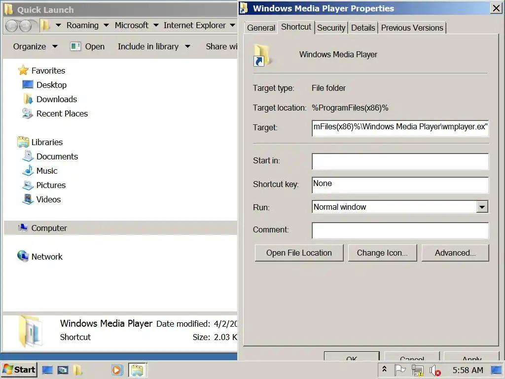The height and width of the screenshot is (379, 505).
Task: Click the Forward arrow in Quick Launch window
Action: click(x=25, y=26)
